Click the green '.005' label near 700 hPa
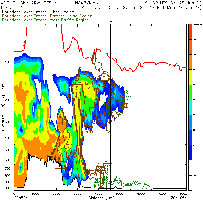203x203 pixels. (108, 166)
